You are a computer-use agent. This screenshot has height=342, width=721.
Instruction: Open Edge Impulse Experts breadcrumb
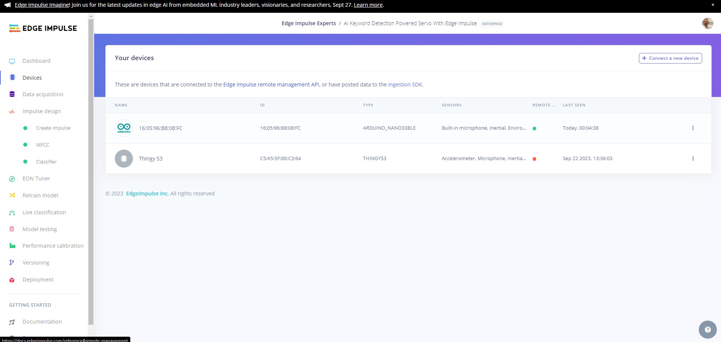point(309,23)
